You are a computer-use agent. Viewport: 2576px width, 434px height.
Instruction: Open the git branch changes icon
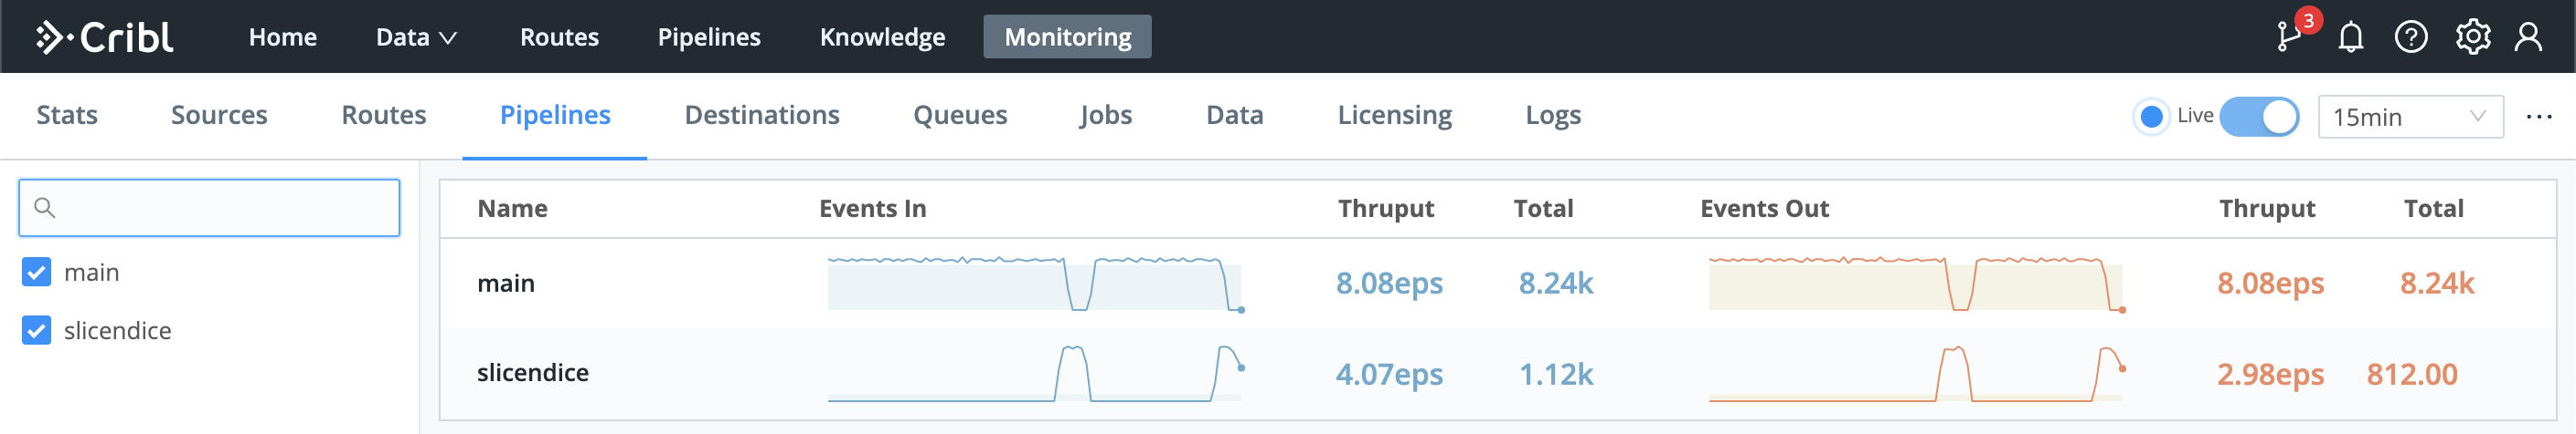coord(2289,36)
